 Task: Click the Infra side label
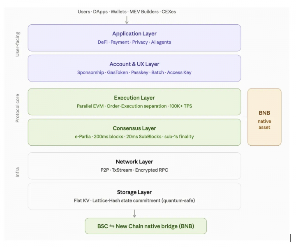[17, 172]
